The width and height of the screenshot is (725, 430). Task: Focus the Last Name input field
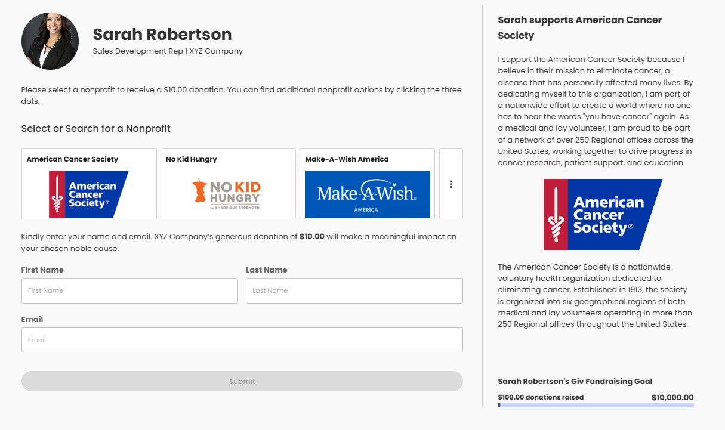354,290
